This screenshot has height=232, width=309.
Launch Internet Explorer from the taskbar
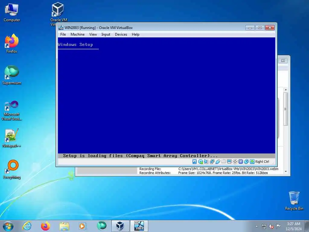(27, 226)
